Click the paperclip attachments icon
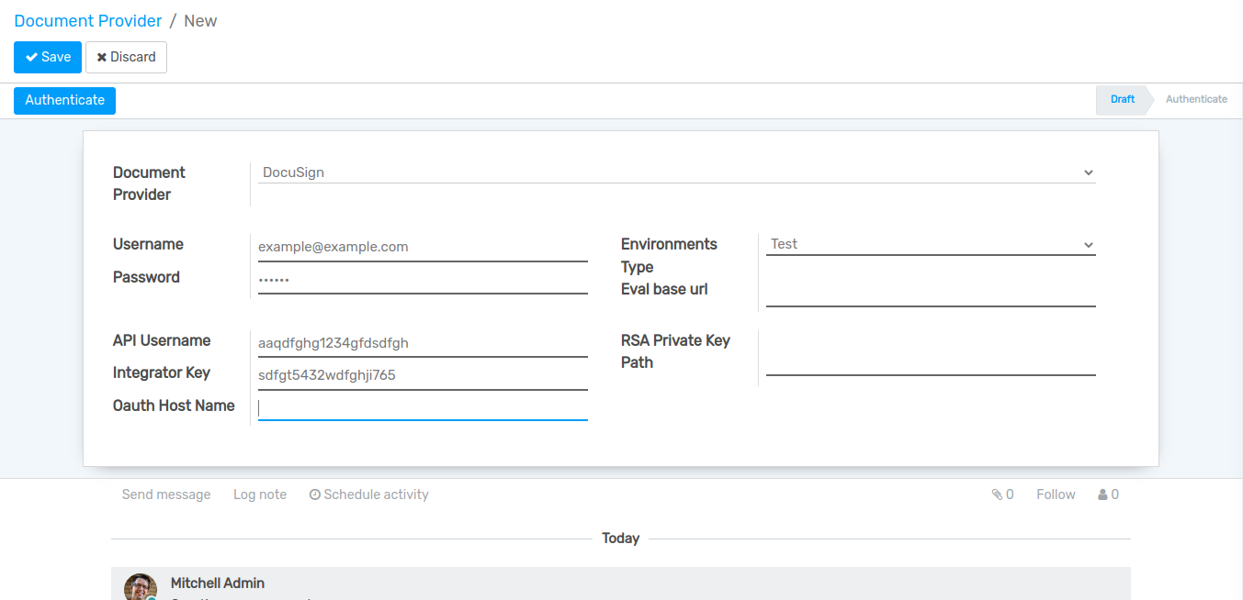 [997, 494]
